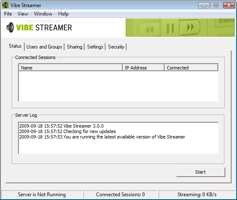This screenshot has width=237, height=200.
Task: Select the Status tab
Action: click(x=15, y=46)
